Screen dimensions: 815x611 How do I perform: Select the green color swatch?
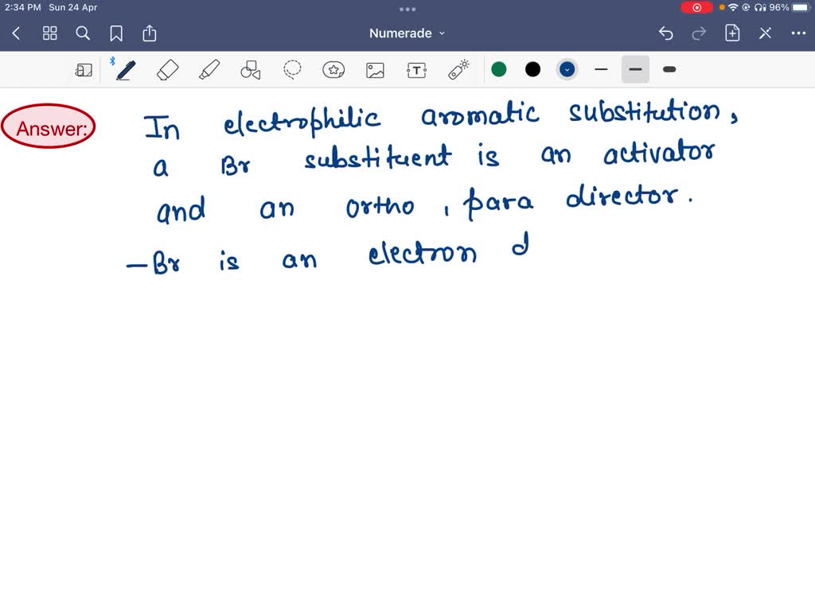point(499,69)
